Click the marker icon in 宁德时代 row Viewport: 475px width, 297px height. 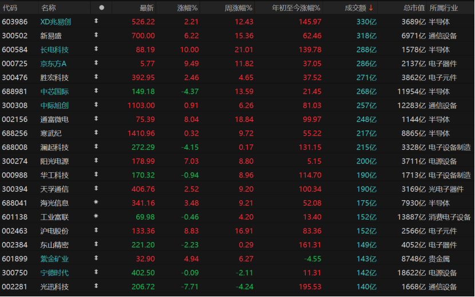(x=96, y=272)
